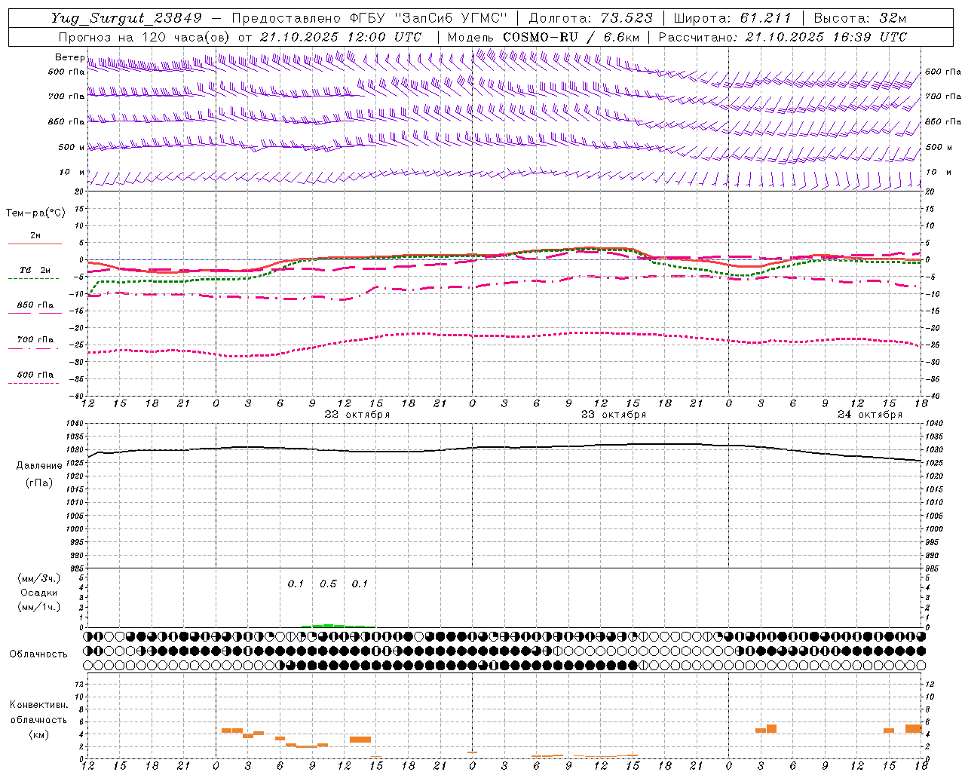The height and width of the screenshot is (772, 965).
Task: Click the forecast start 21.10.2025 12:00 UTC
Action: click(x=341, y=37)
